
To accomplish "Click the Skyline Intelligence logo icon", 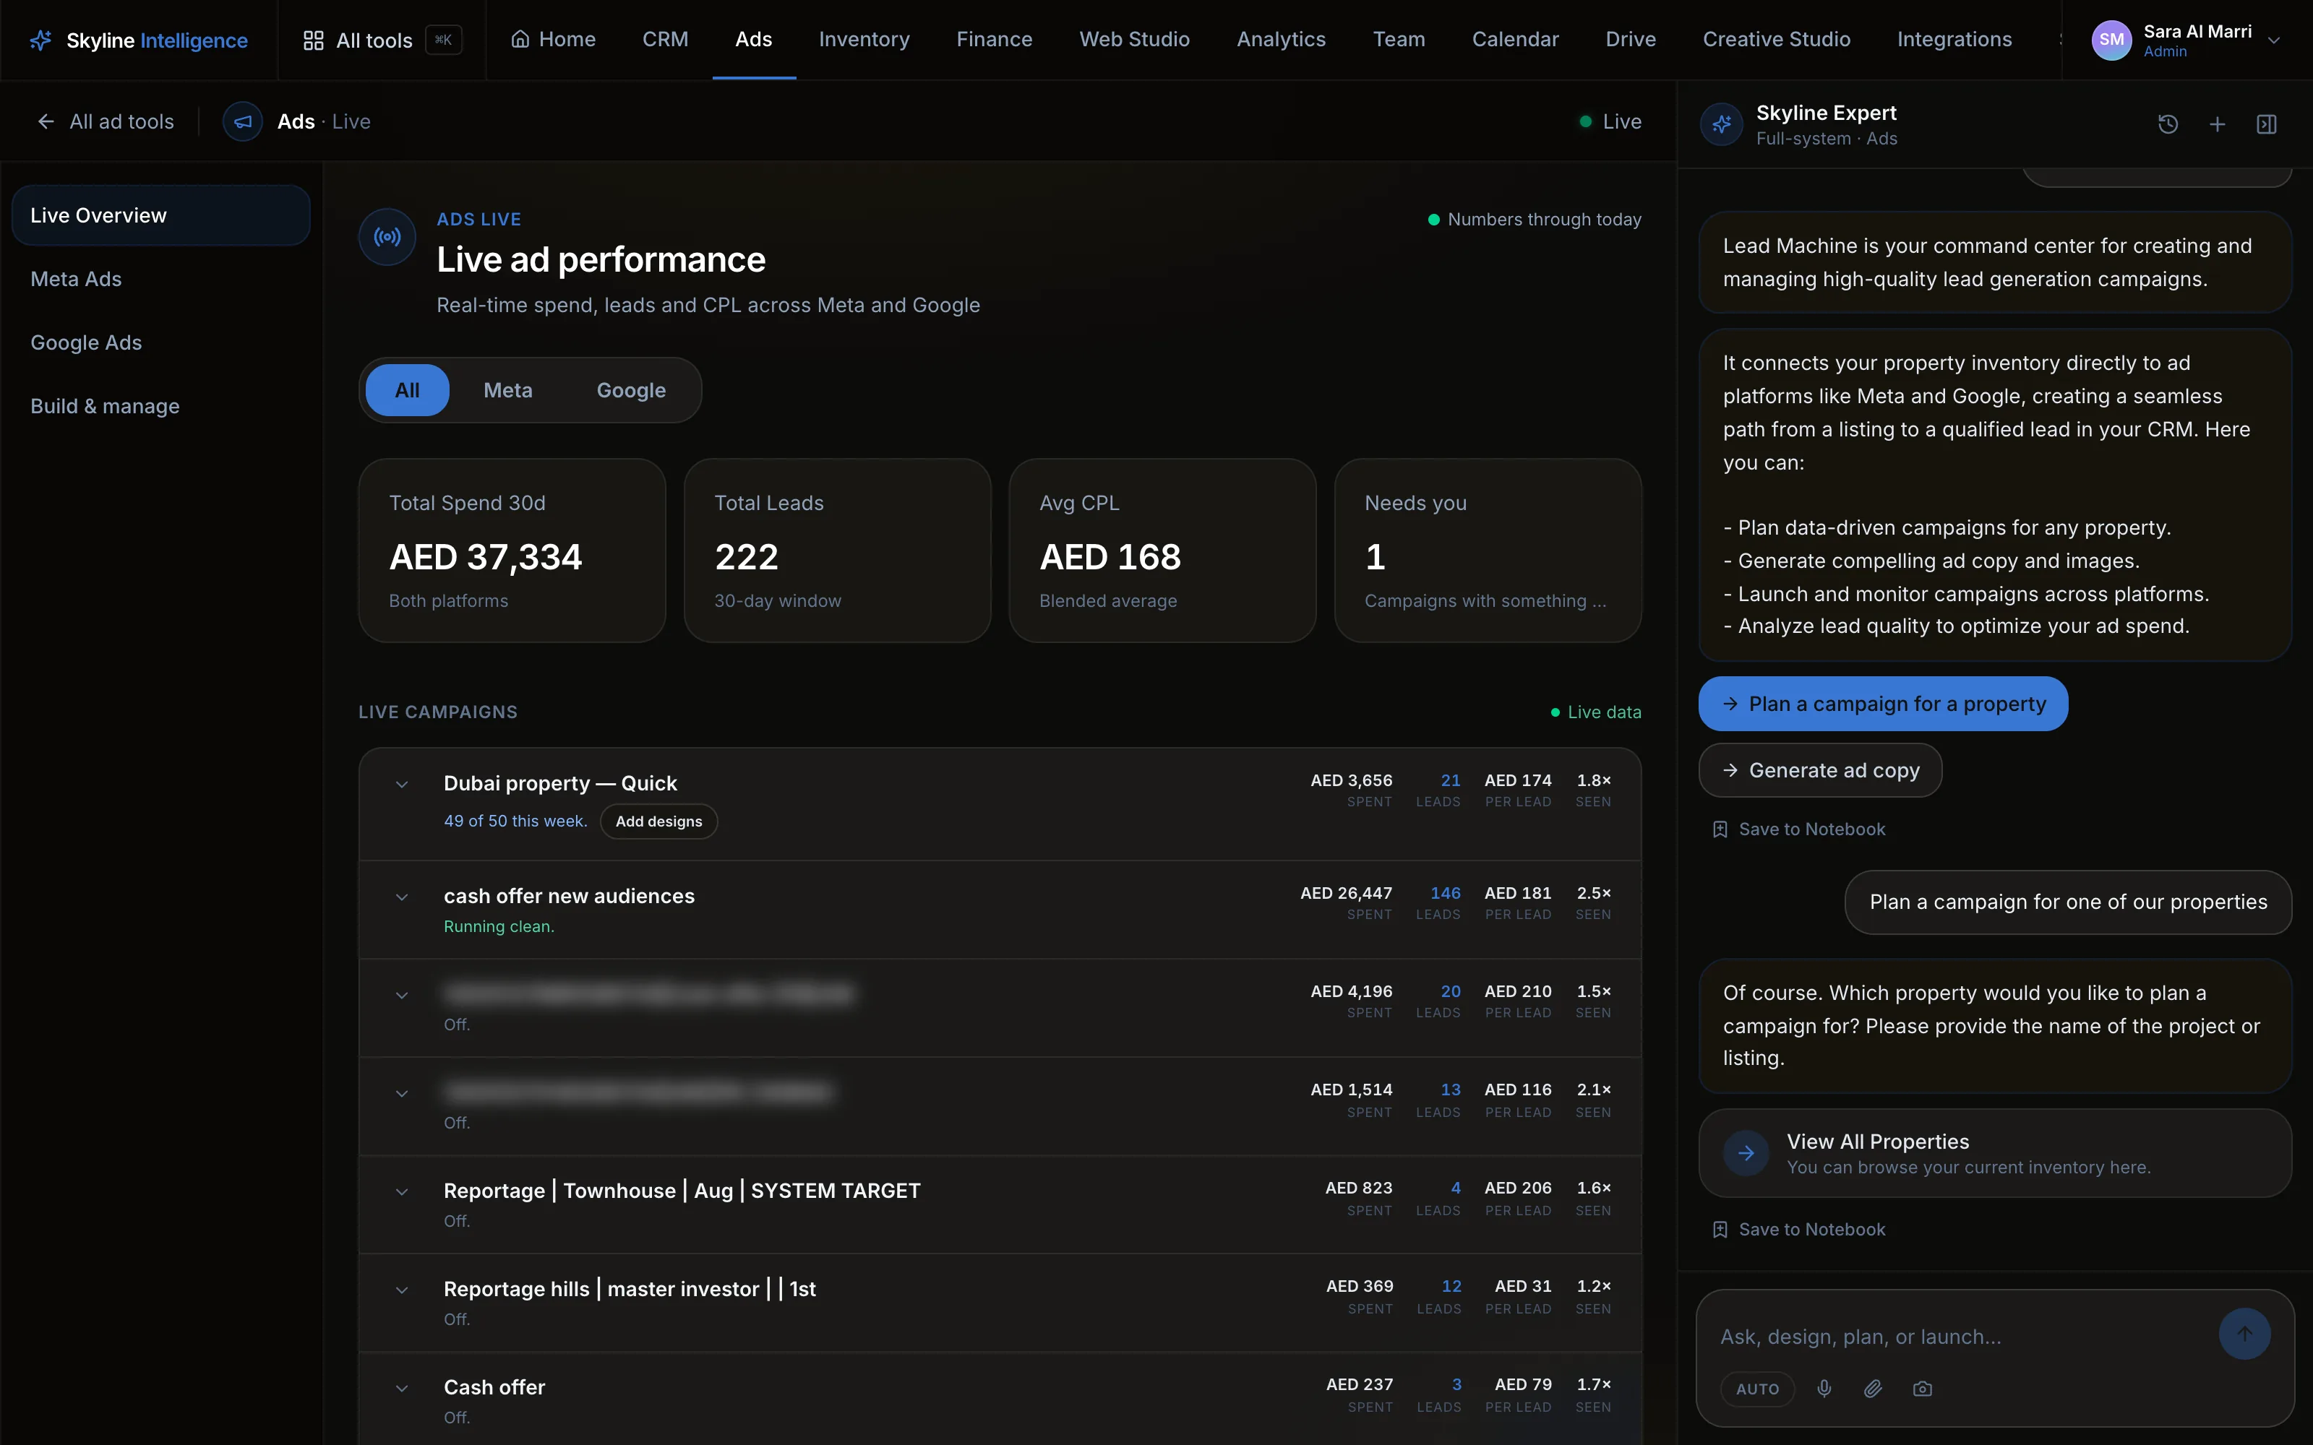I will 41,40.
